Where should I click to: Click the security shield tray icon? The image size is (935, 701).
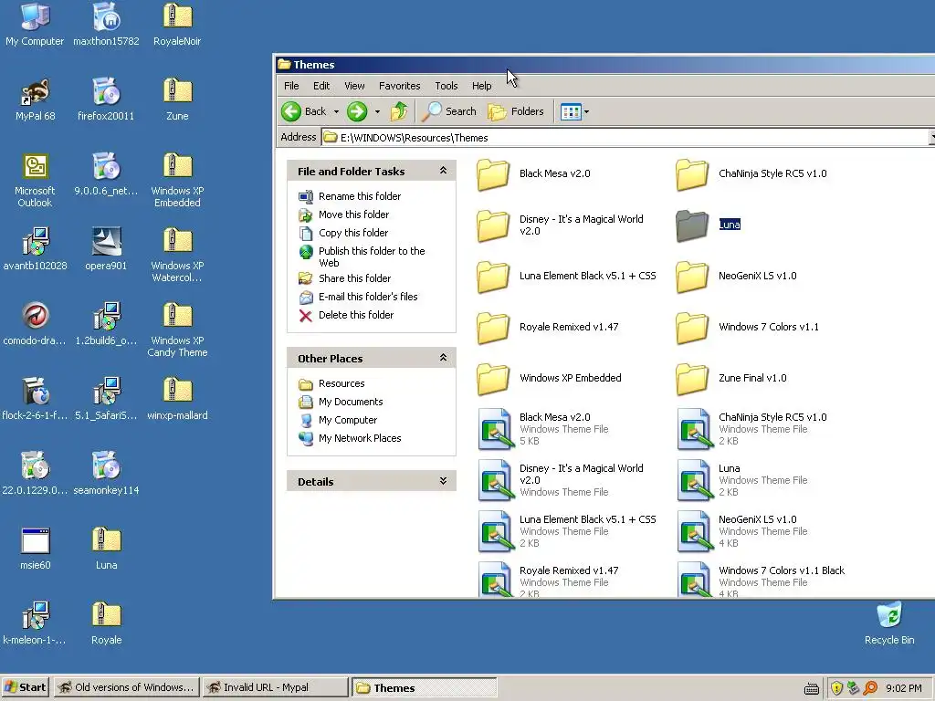coord(836,688)
